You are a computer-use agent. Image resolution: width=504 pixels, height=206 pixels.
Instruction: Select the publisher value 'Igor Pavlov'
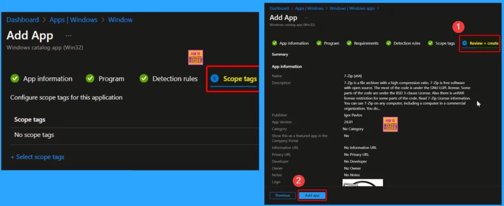[x=353, y=115]
